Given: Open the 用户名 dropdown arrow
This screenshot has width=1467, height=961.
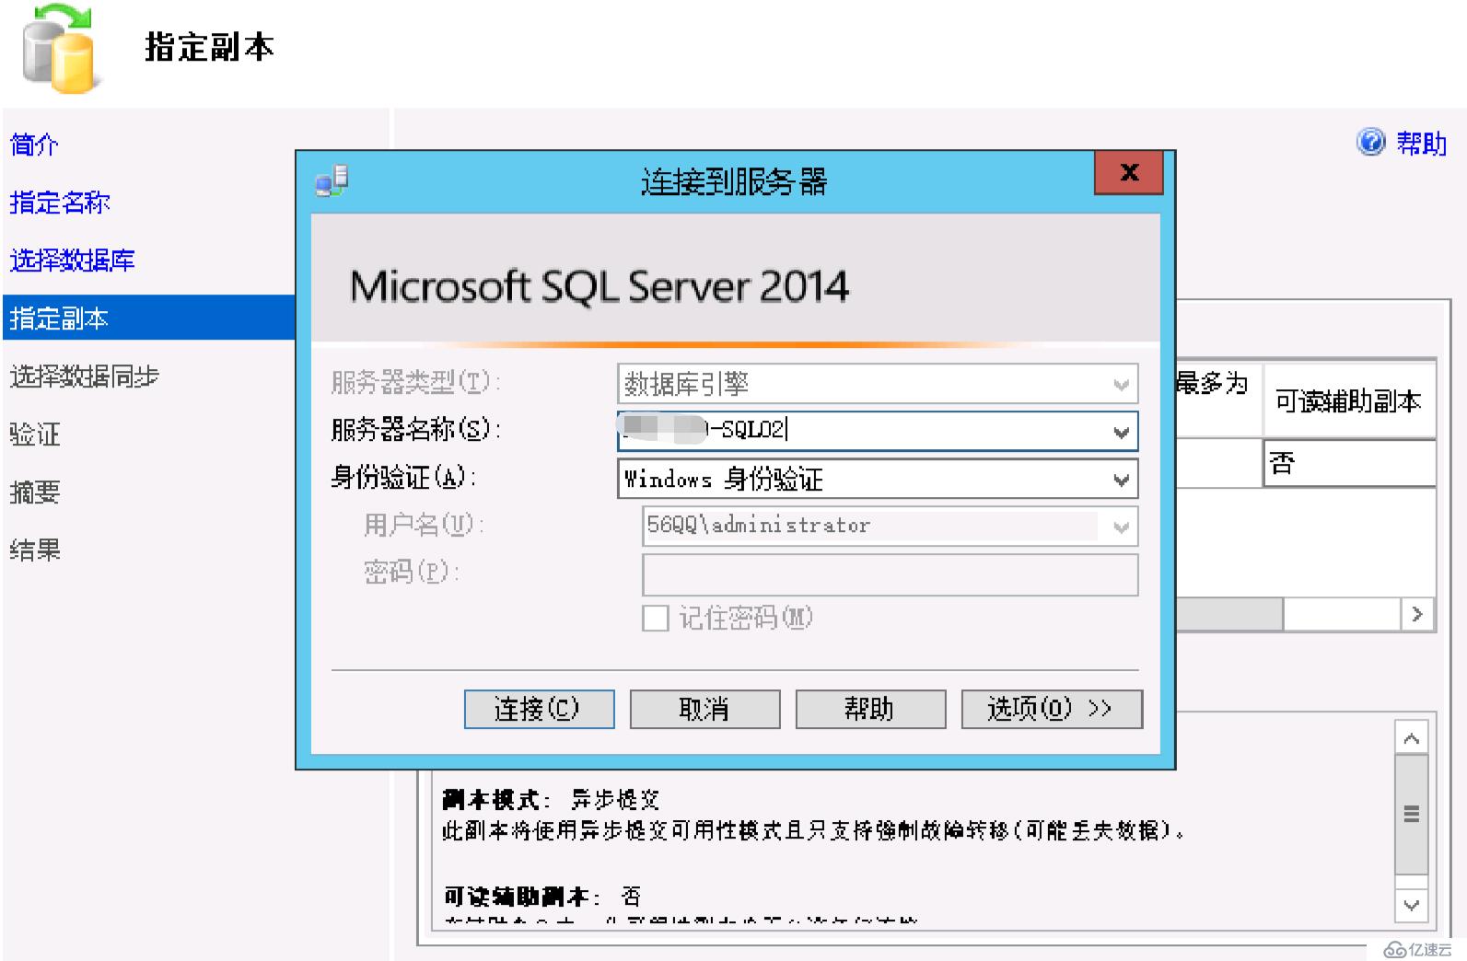Looking at the screenshot, I should [x=1121, y=527].
